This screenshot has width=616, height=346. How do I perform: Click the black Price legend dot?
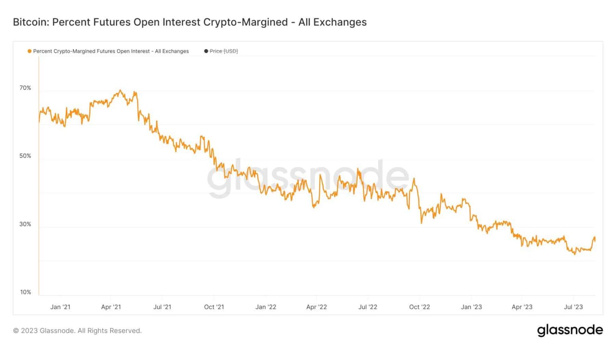point(206,51)
